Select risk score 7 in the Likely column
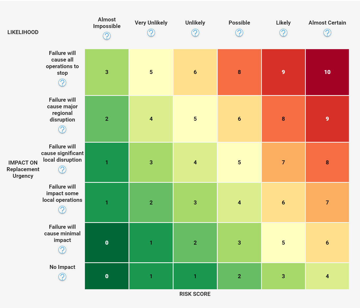Image resolution: width=360 pixels, height=308 pixels. pyautogui.click(x=283, y=162)
